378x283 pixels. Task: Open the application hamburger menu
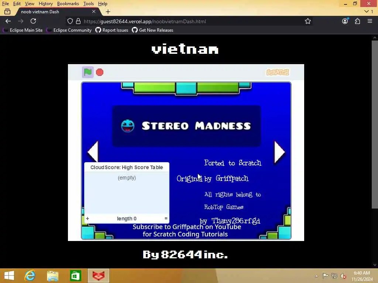pyautogui.click(x=370, y=21)
